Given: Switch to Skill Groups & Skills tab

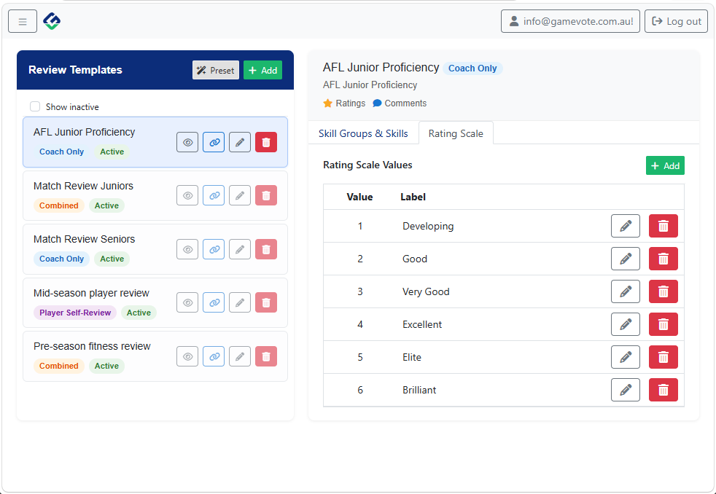Looking at the screenshot, I should pos(363,133).
